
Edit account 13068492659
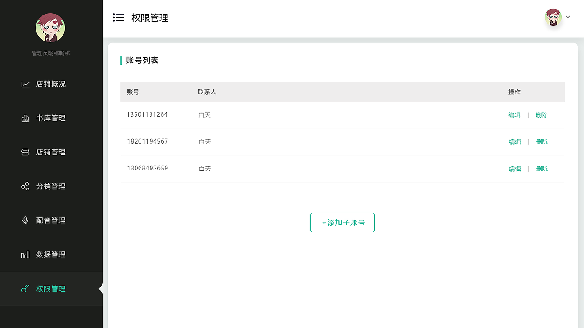click(515, 169)
